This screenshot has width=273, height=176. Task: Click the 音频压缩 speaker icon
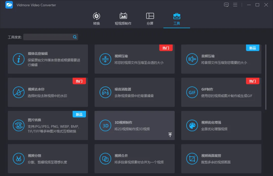tap(192, 59)
